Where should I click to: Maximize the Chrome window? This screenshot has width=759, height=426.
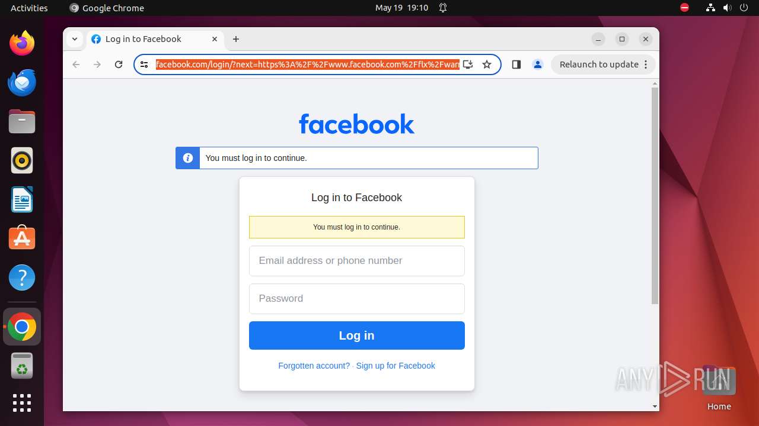pos(622,39)
